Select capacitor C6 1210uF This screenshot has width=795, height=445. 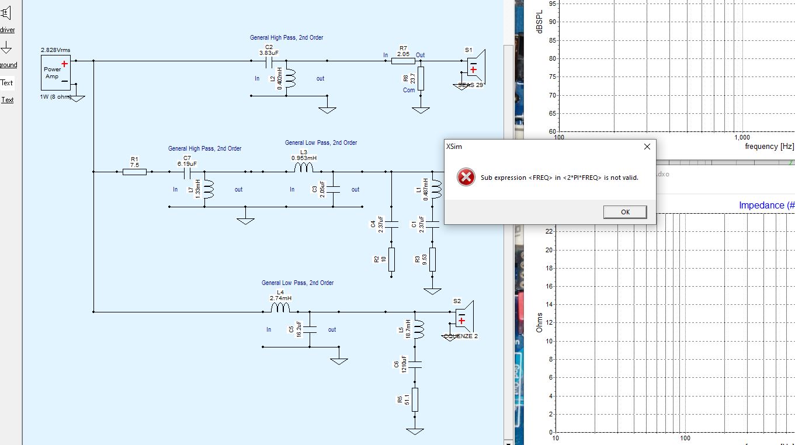[415, 364]
